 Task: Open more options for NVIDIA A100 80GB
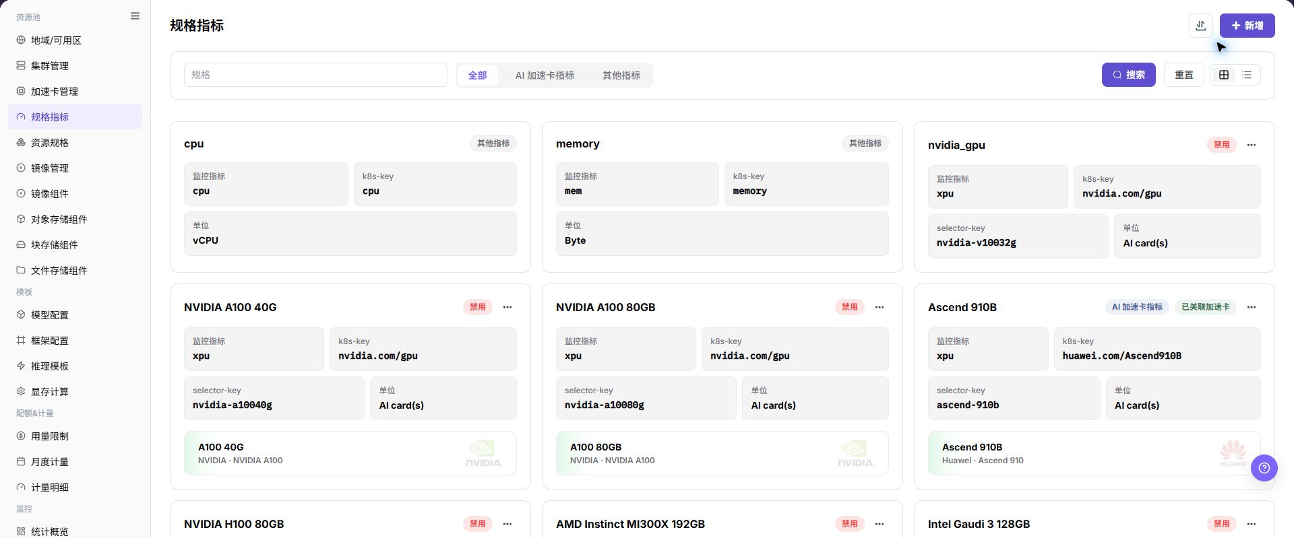tap(880, 307)
